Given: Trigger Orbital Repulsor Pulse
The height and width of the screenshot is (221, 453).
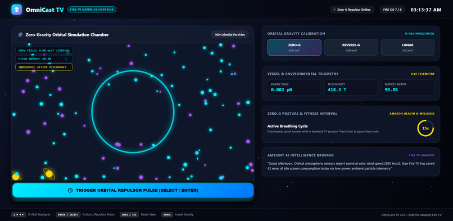Looking at the screenshot, I should 133,191.
